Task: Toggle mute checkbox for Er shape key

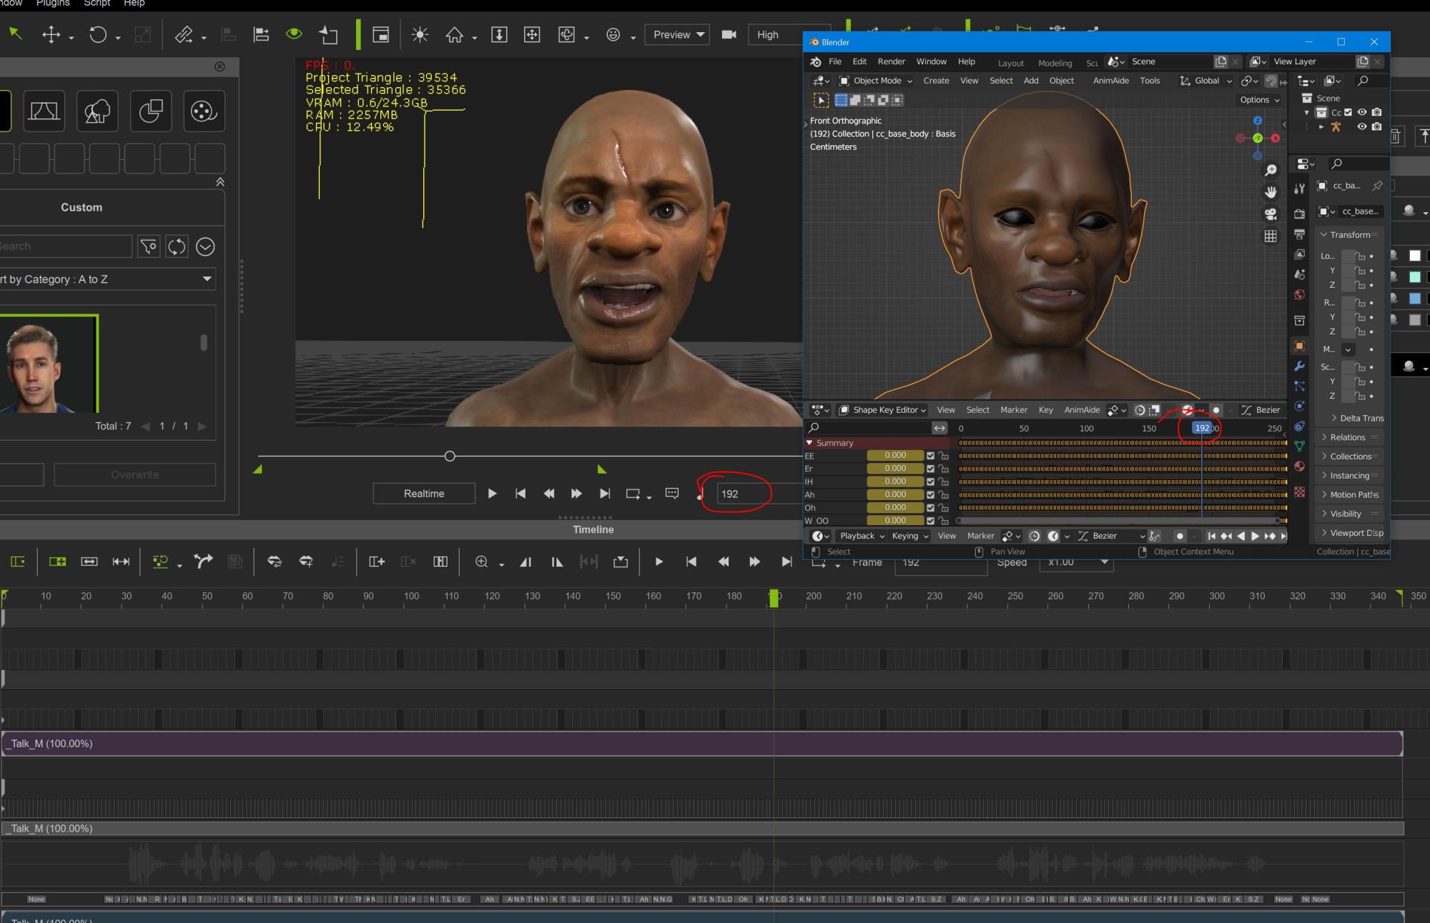Action: [x=930, y=469]
